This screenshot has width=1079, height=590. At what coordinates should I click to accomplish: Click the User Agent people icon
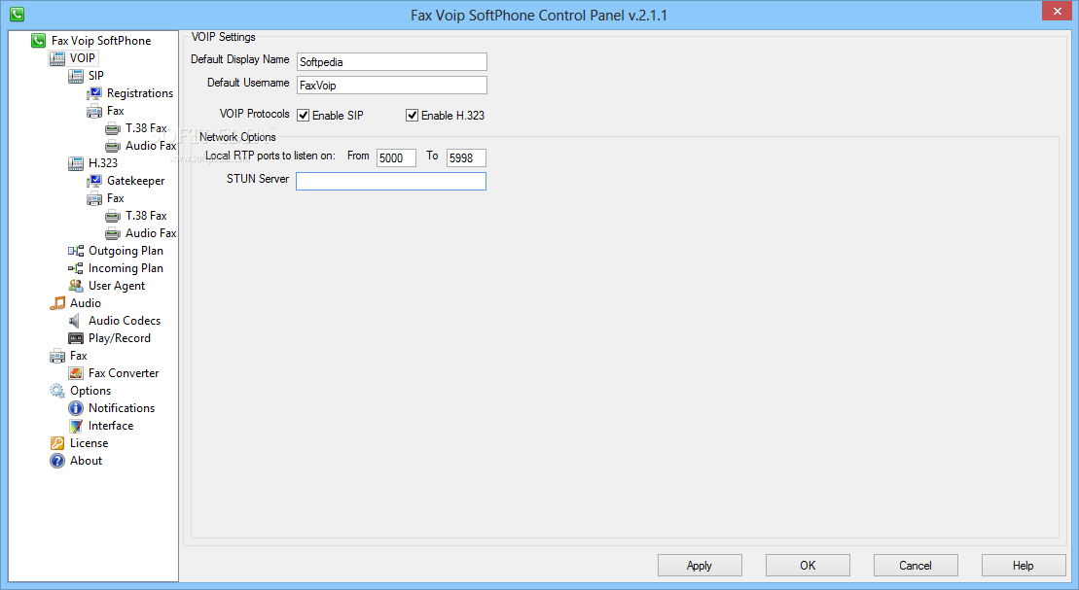point(76,286)
